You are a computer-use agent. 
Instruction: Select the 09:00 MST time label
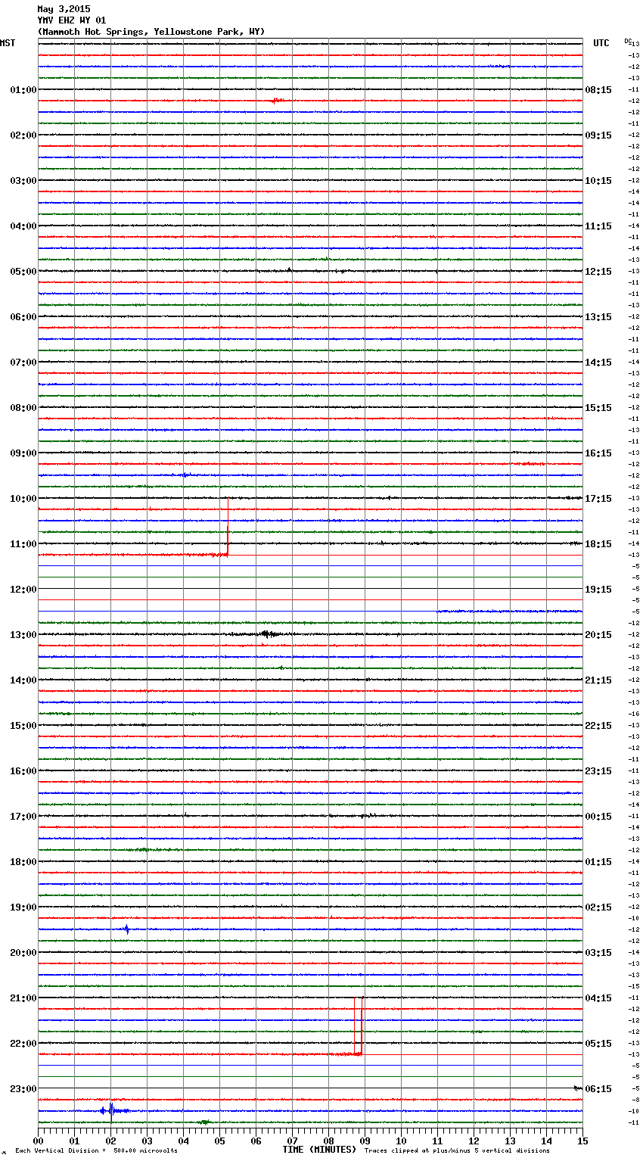click(23, 453)
